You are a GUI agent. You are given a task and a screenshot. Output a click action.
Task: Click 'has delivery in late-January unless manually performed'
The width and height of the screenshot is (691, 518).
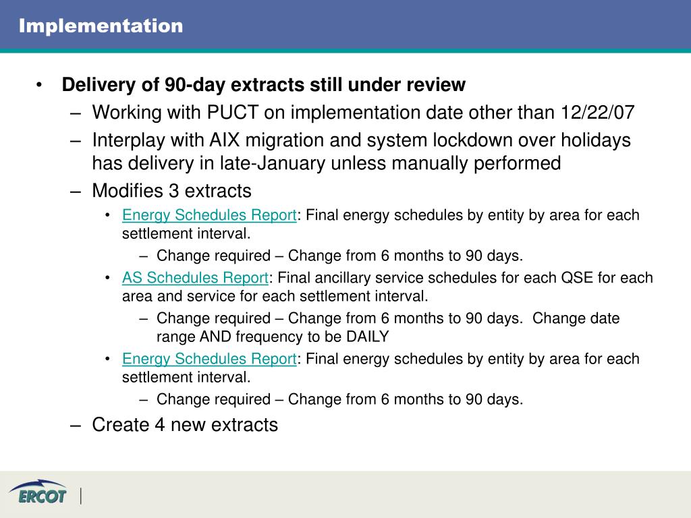(327, 163)
